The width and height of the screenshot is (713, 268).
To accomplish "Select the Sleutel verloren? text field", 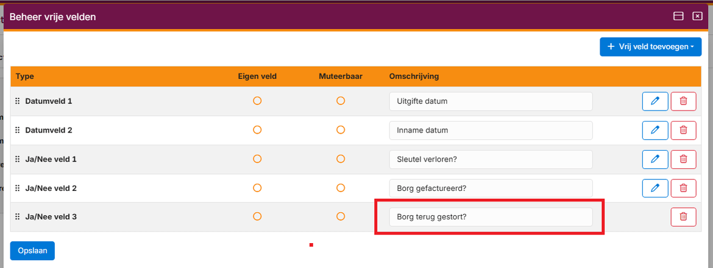I will (491, 159).
